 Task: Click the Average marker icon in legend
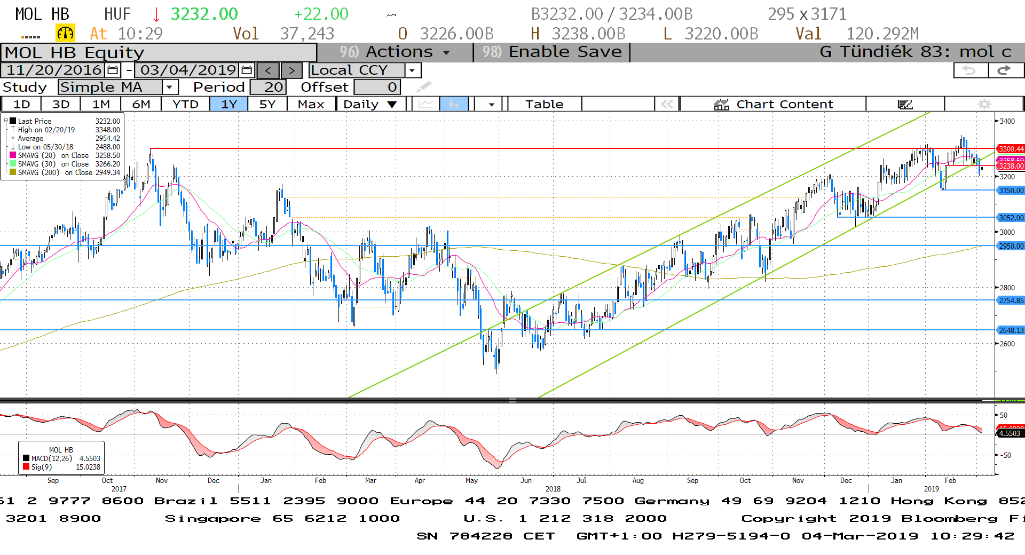13,138
